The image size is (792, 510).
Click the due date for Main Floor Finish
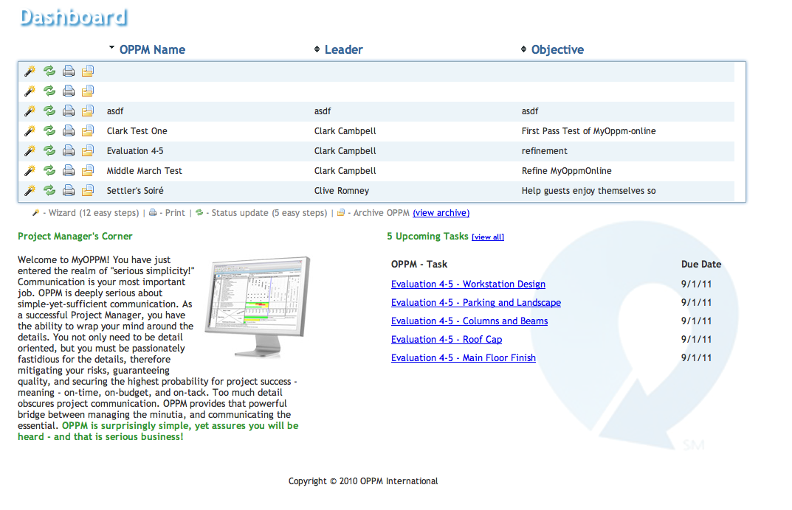(696, 357)
